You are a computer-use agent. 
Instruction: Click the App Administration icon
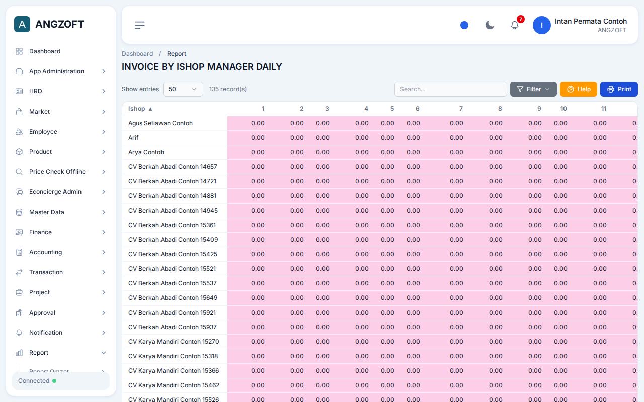coord(19,71)
